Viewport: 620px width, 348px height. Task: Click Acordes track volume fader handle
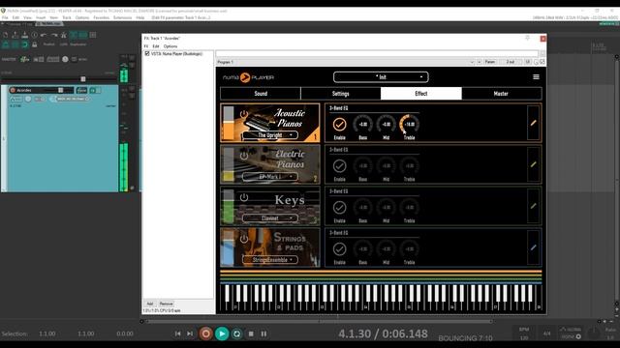(x=60, y=90)
